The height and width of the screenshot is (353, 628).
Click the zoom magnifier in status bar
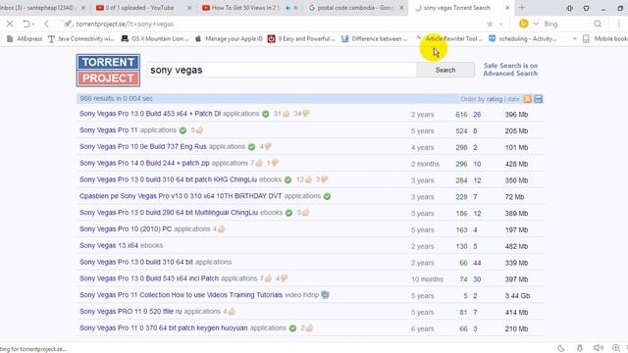616,348
